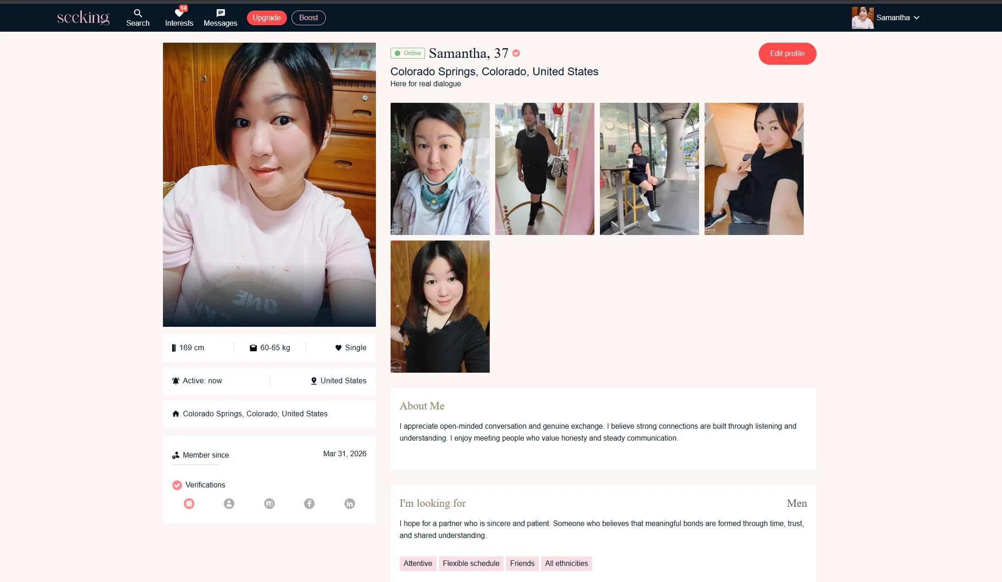
Task: Select the Flexible schedule tag
Action: tap(471, 563)
